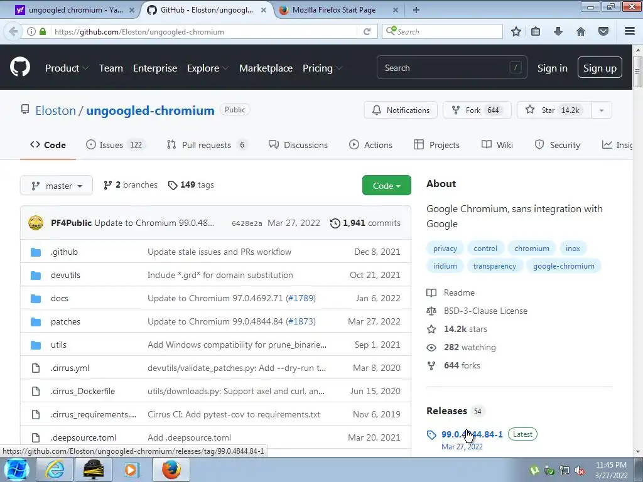This screenshot has width=643, height=482.
Task: Click the google-chromium topic tag
Action: click(x=563, y=266)
